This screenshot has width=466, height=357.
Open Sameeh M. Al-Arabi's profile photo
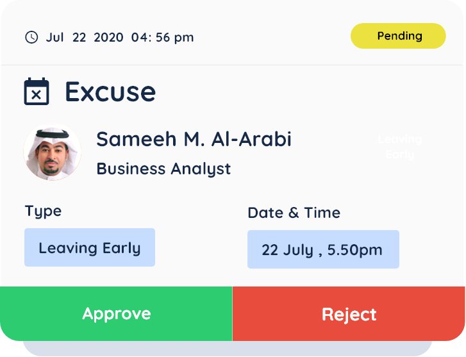pos(52,153)
